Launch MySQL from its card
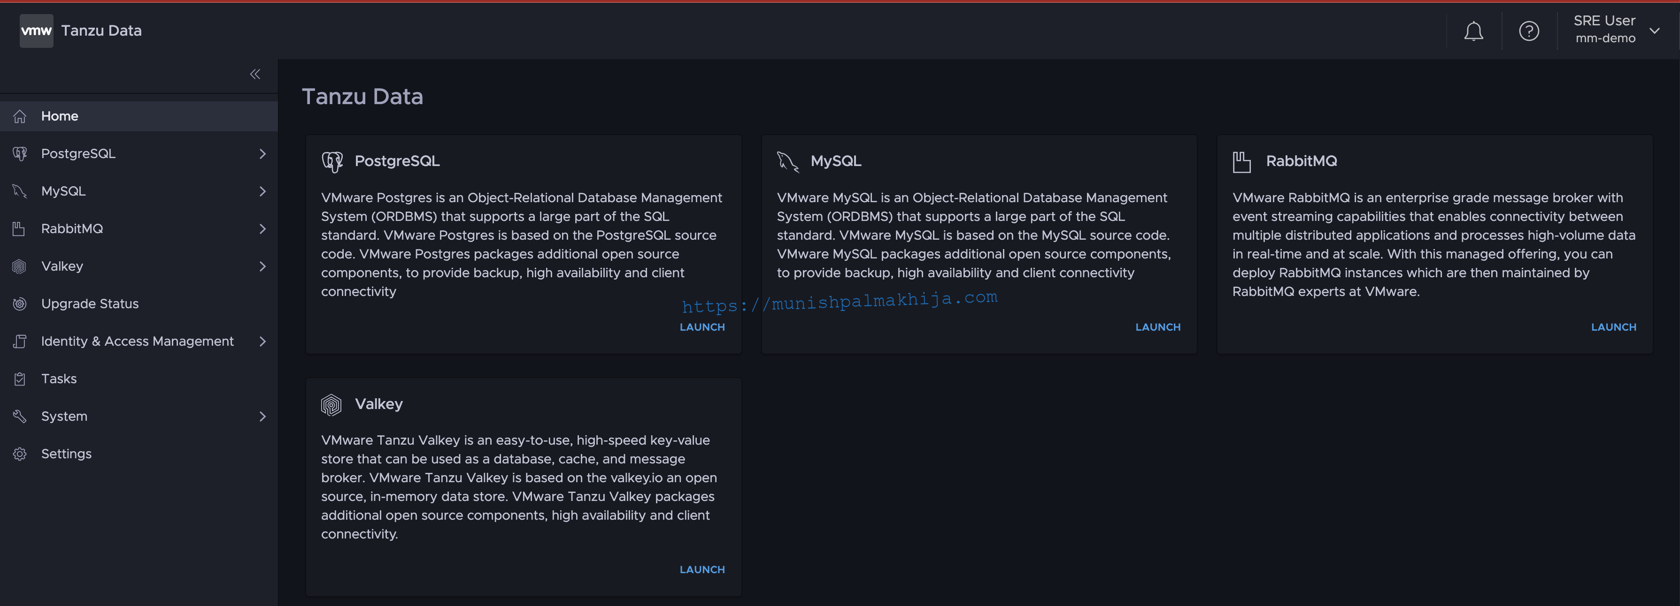The image size is (1680, 606). 1157,327
